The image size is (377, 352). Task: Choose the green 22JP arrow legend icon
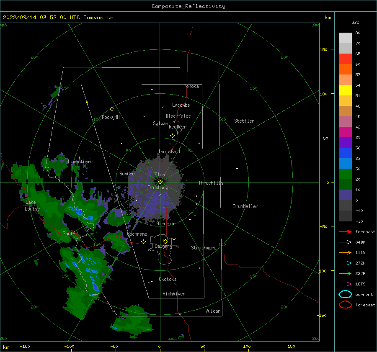tap(345, 273)
